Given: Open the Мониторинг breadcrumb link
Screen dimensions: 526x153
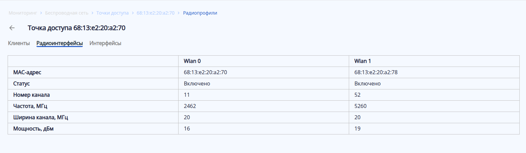Looking at the screenshot, I should 23,13.
